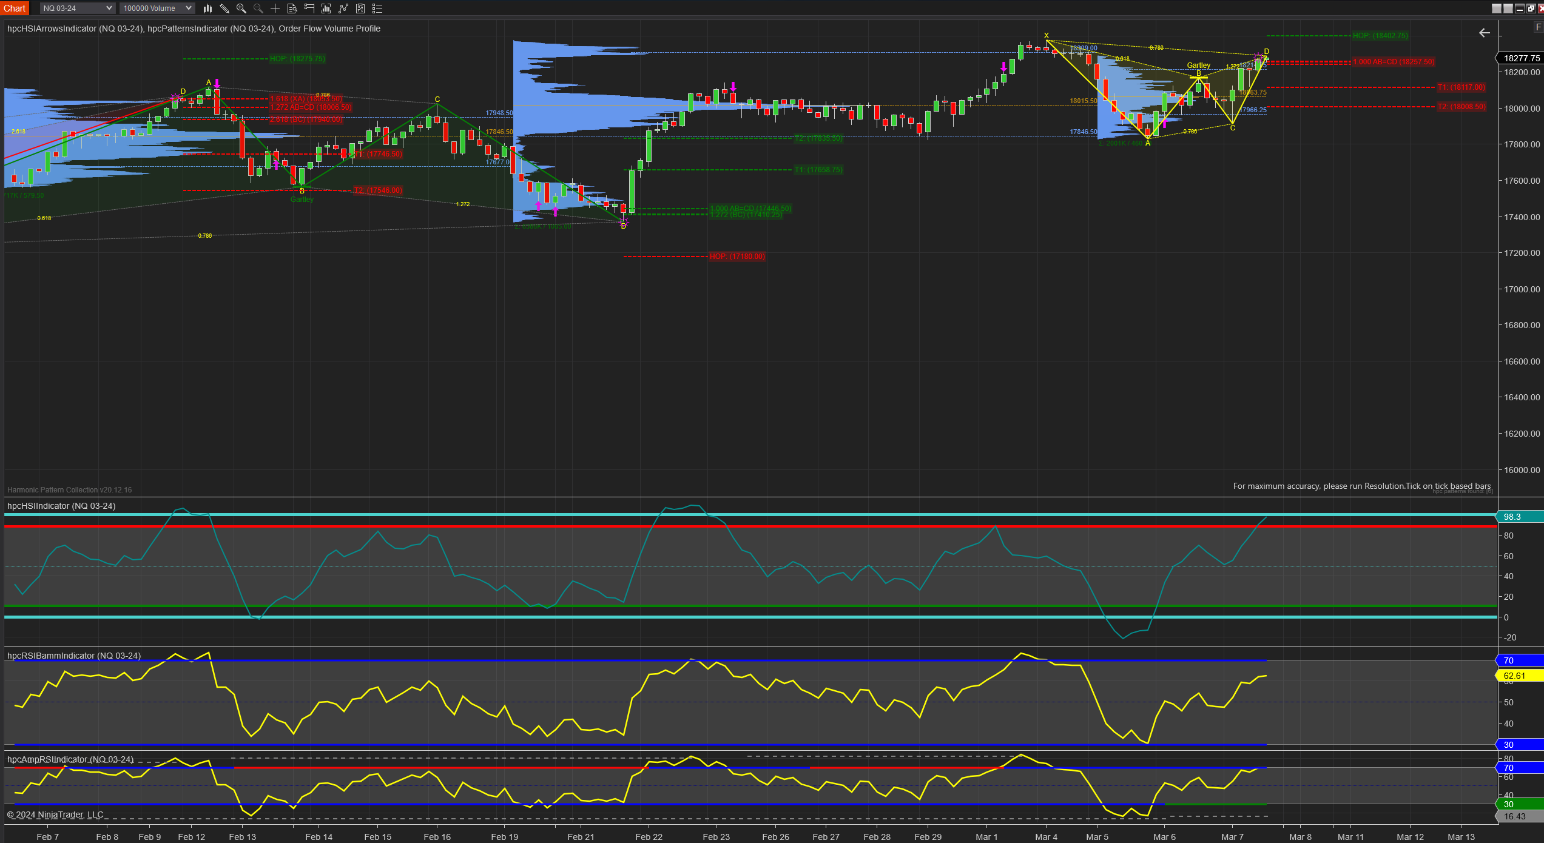Toggle the F fixed scale button
The width and height of the screenshot is (1544, 843).
[x=1538, y=27]
